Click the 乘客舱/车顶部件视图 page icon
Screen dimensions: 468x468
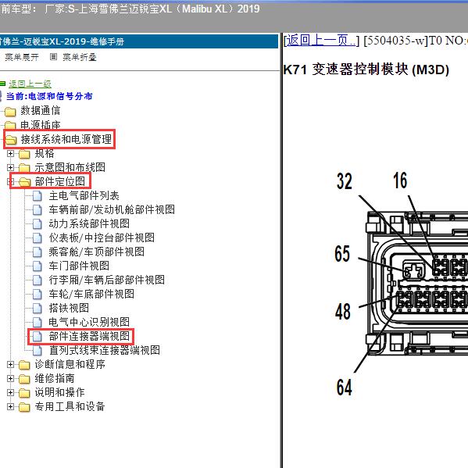(38, 252)
